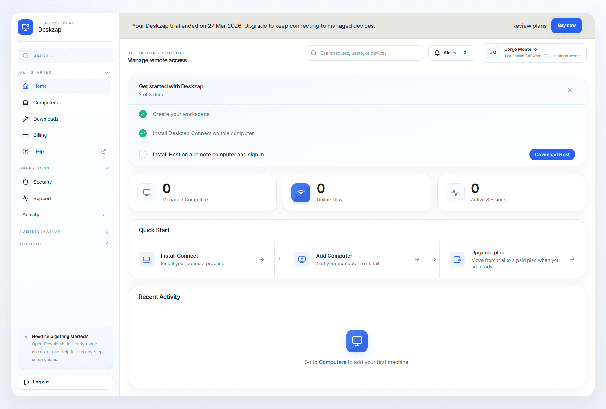606x409 pixels.
Task: Mark Install Host step as done
Action: coord(143,154)
